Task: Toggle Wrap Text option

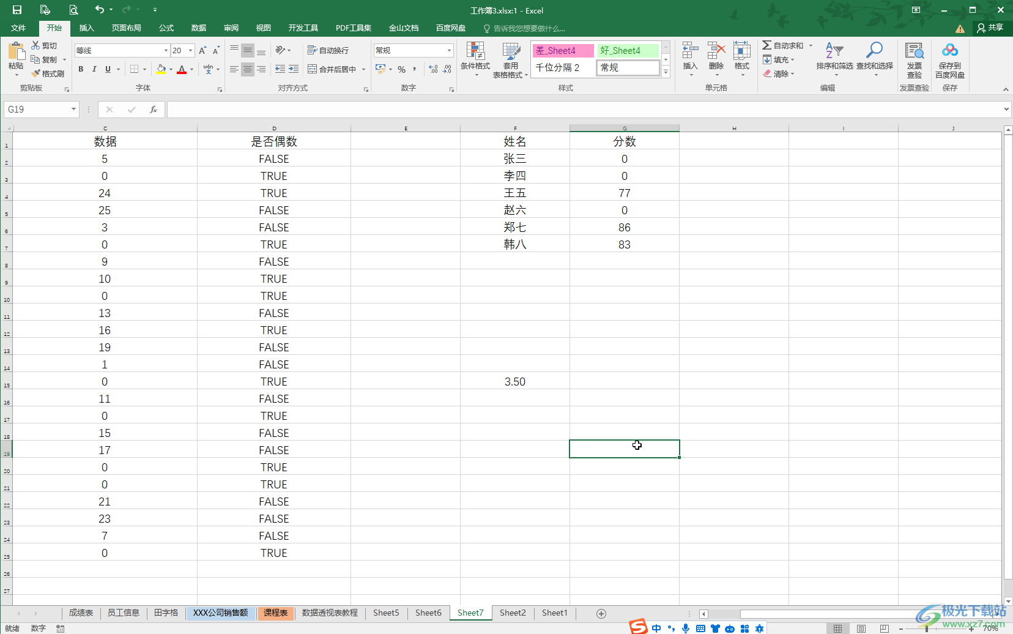Action: [x=328, y=50]
